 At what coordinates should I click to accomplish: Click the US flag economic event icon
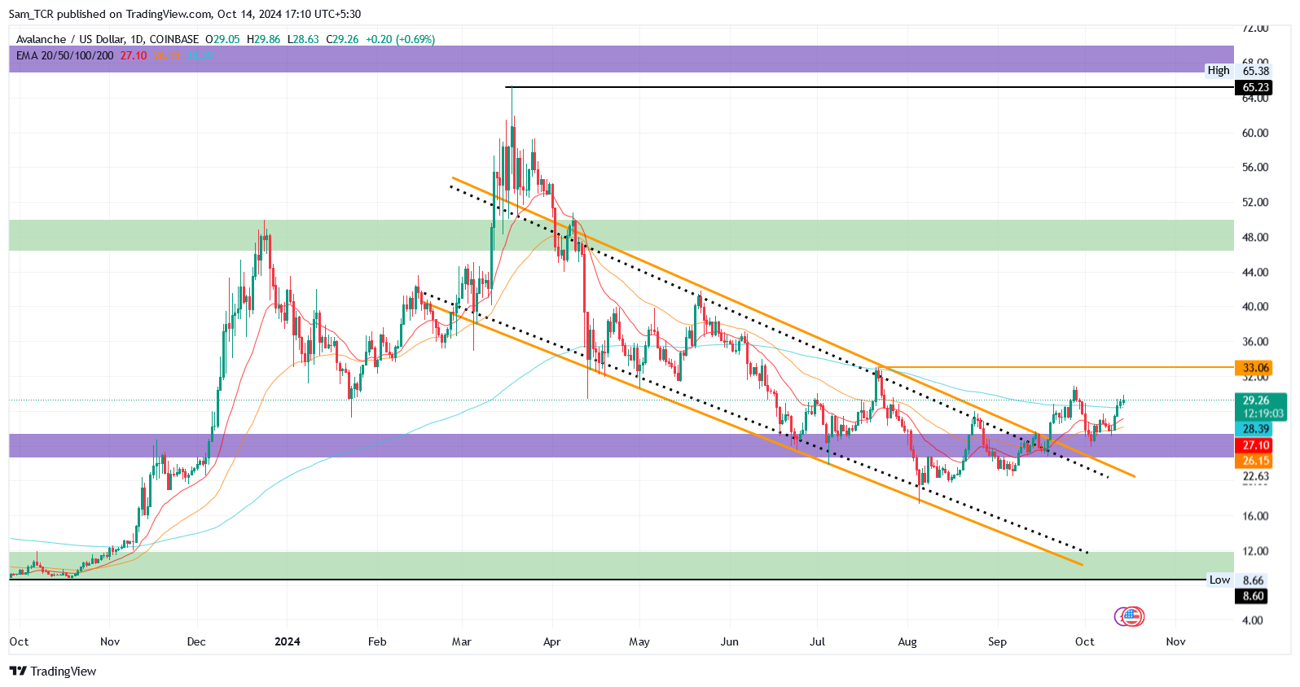tap(1131, 616)
